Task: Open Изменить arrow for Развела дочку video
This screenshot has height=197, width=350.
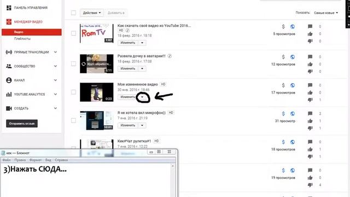Action: [142, 68]
